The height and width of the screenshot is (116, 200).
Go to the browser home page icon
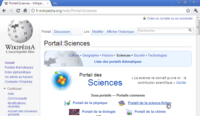coord(25,11)
